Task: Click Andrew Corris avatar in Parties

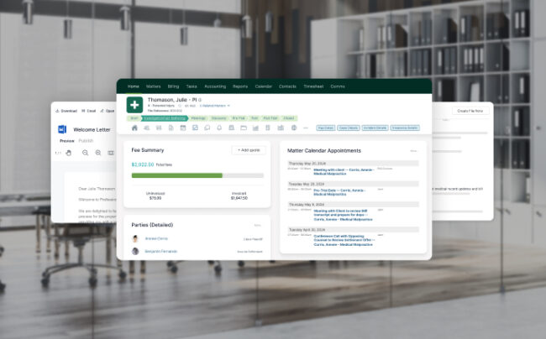Action: point(135,239)
